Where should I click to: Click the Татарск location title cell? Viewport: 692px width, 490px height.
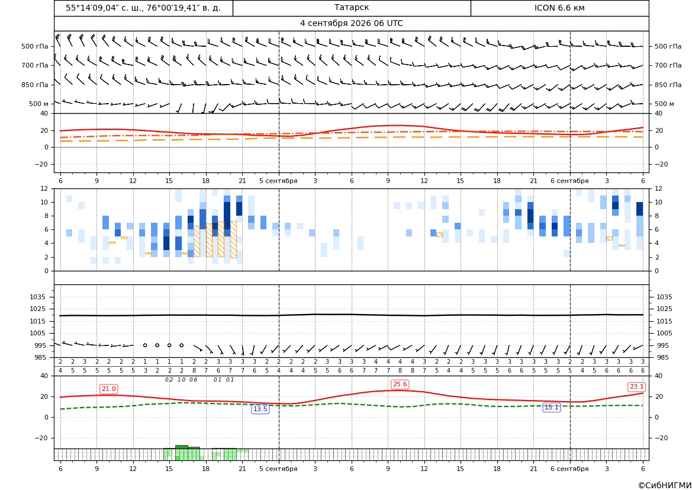click(352, 8)
